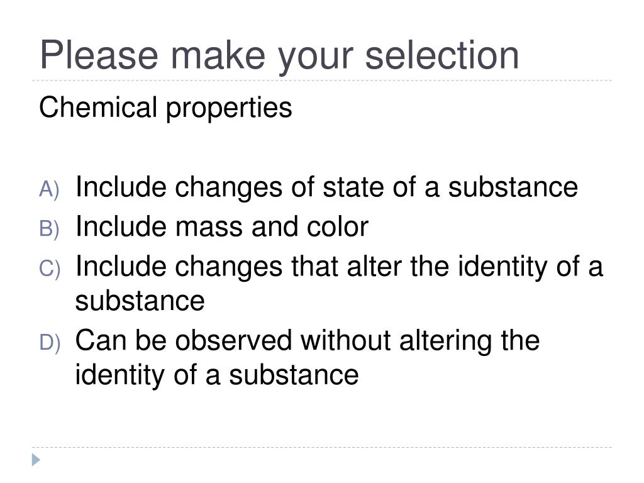The width and height of the screenshot is (644, 483).
Task: Select answer letter A)
Action: (x=49, y=189)
